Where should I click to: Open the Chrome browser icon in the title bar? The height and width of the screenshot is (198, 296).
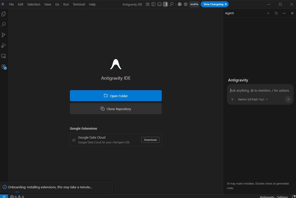(180, 4)
